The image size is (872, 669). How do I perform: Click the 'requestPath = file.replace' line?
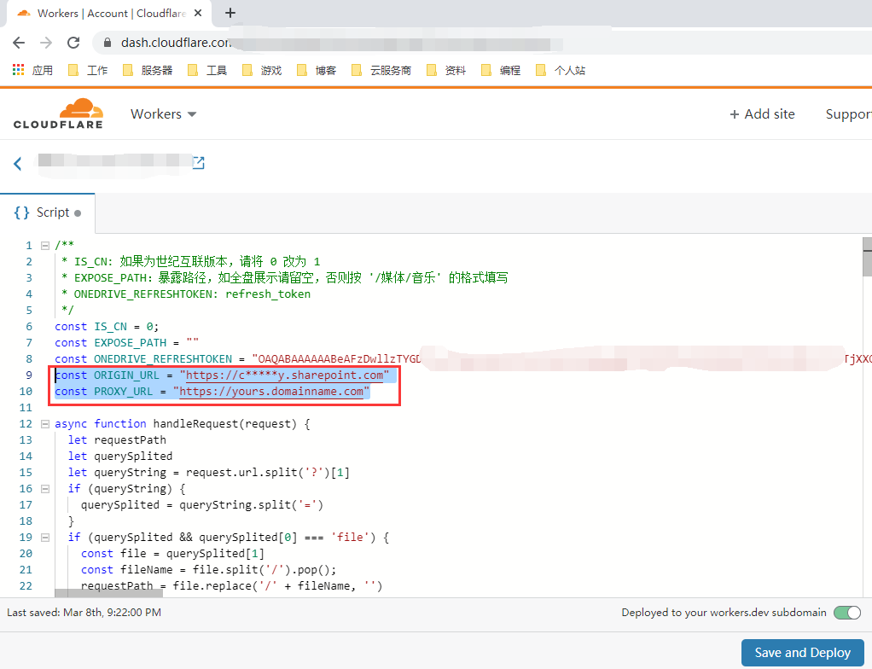coord(231,585)
